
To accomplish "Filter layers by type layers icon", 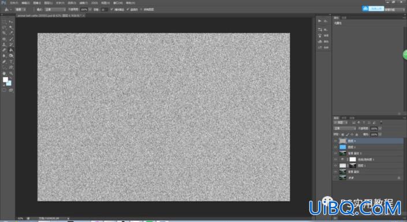I will click(364, 122).
